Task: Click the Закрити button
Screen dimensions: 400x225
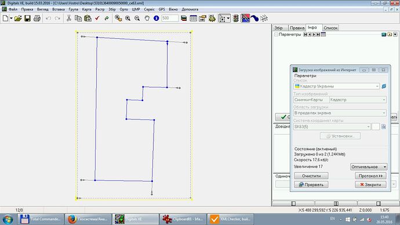Action: click(x=370, y=184)
